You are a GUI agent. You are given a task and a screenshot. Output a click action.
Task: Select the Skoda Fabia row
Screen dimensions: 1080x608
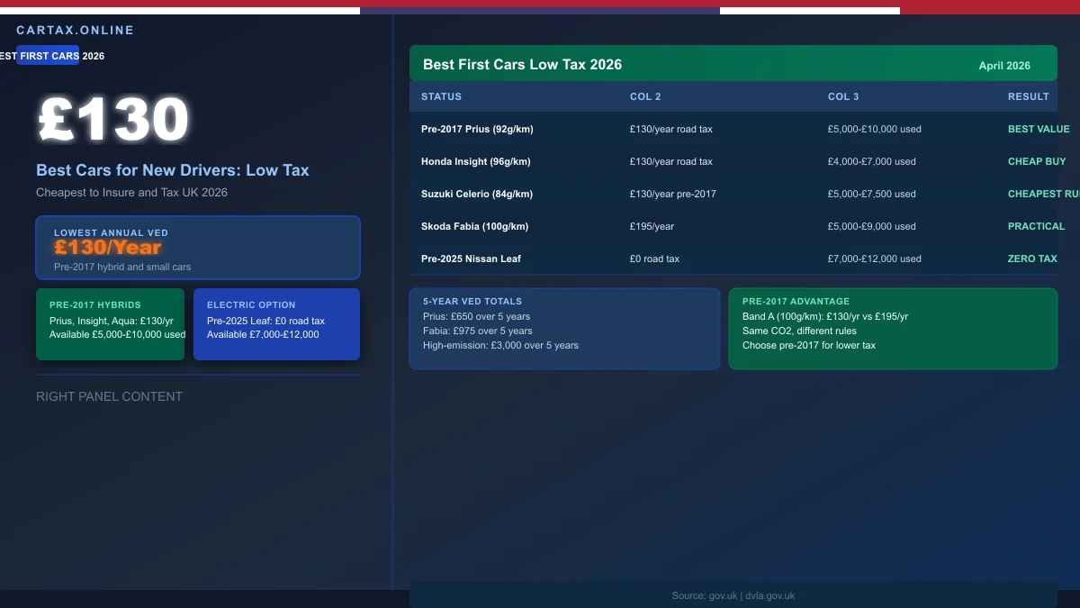point(630,226)
